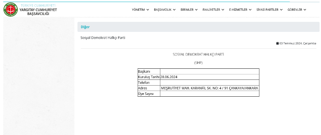321x135 pixels.
Task: Click the calendar icon beside 03 Temmuz 2024
Action: pos(277,43)
